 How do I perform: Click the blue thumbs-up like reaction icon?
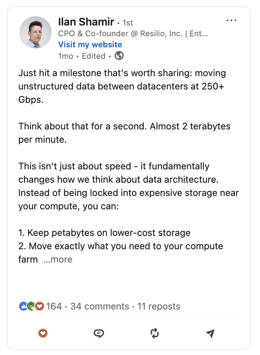click(23, 306)
